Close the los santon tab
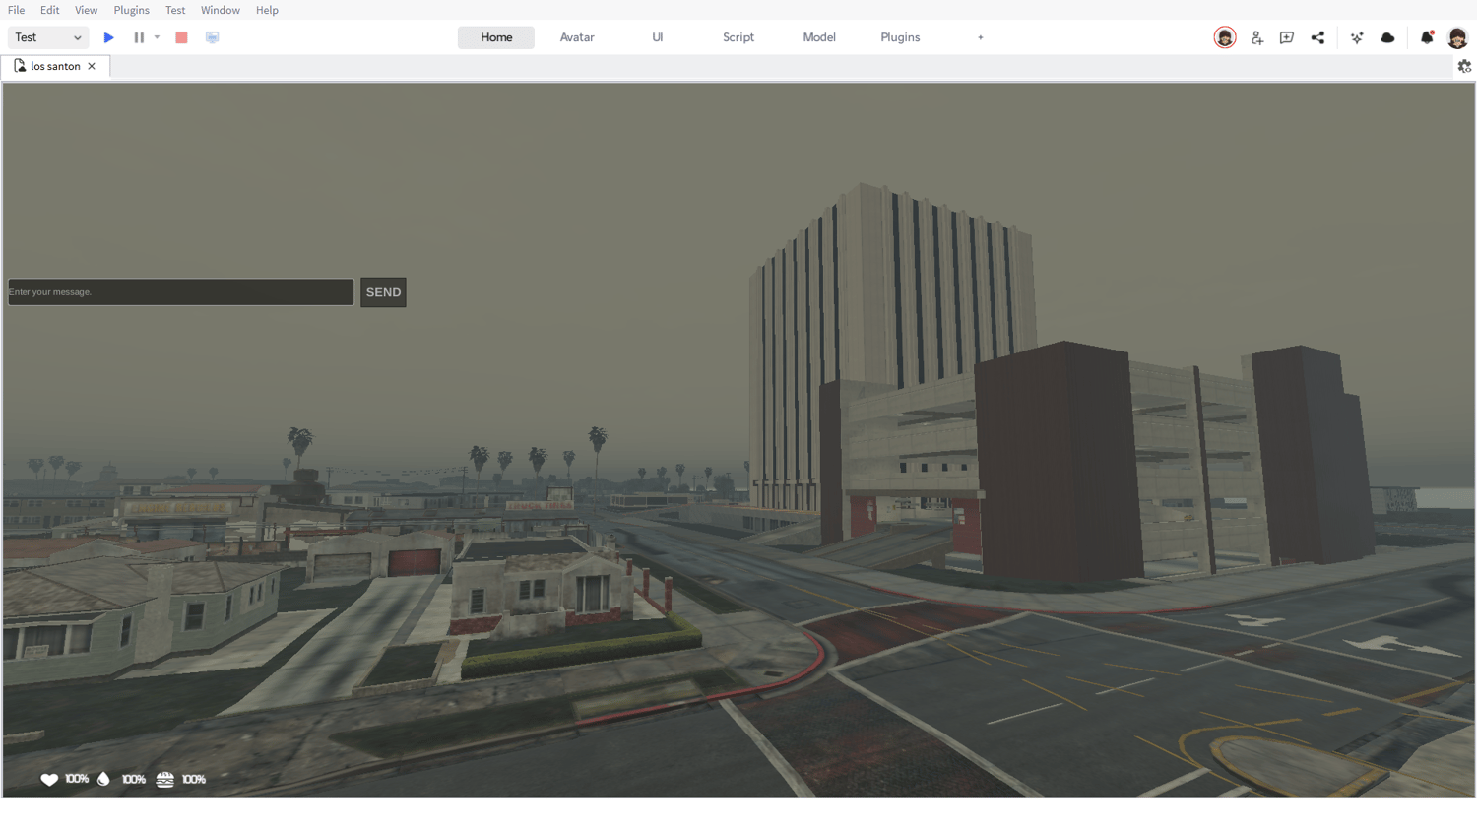This screenshot has width=1477, height=830. pyautogui.click(x=92, y=66)
